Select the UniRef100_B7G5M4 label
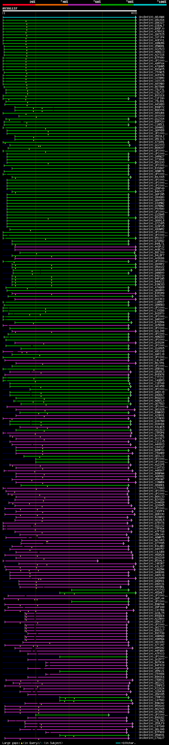 [x=152, y=322]
